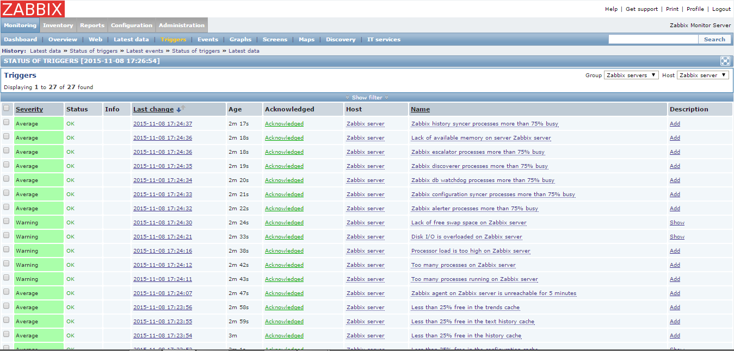Image resolution: width=734 pixels, height=351 pixels.
Task: Check the alerter processes row checkbox
Action: tap(7, 207)
